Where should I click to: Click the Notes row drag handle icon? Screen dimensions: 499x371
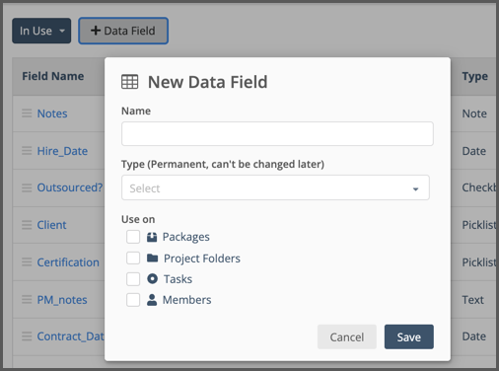click(27, 113)
